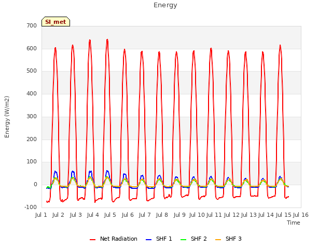Click the blue SHF 1 peak near Jul 2
Image resolution: width=332 pixels, height=249 pixels.
click(56, 171)
